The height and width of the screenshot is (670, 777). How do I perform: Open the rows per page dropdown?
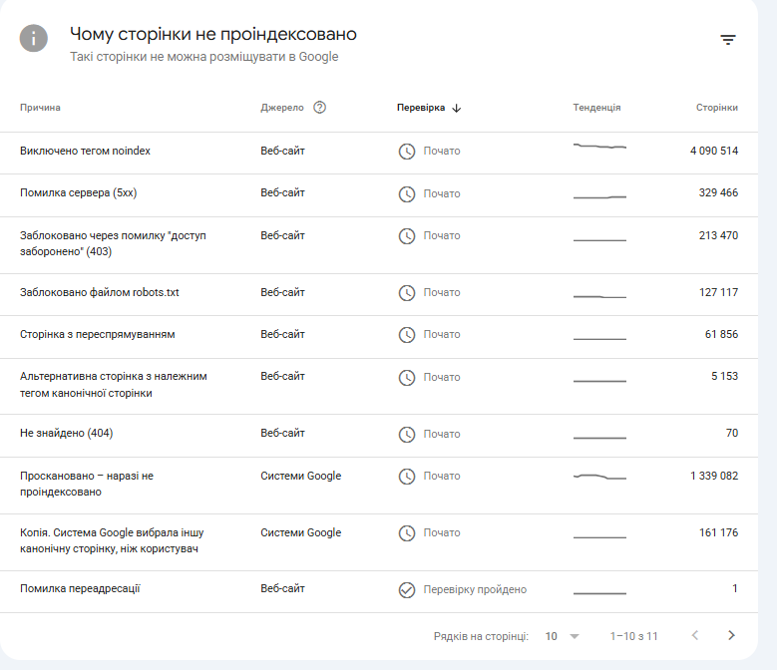pyautogui.click(x=562, y=636)
